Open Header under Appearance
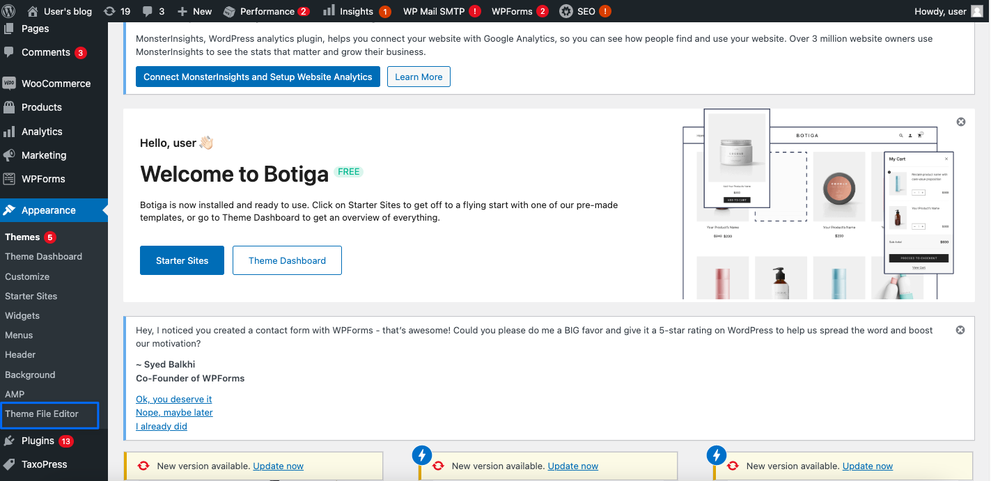Image resolution: width=991 pixels, height=481 pixels. pos(20,355)
